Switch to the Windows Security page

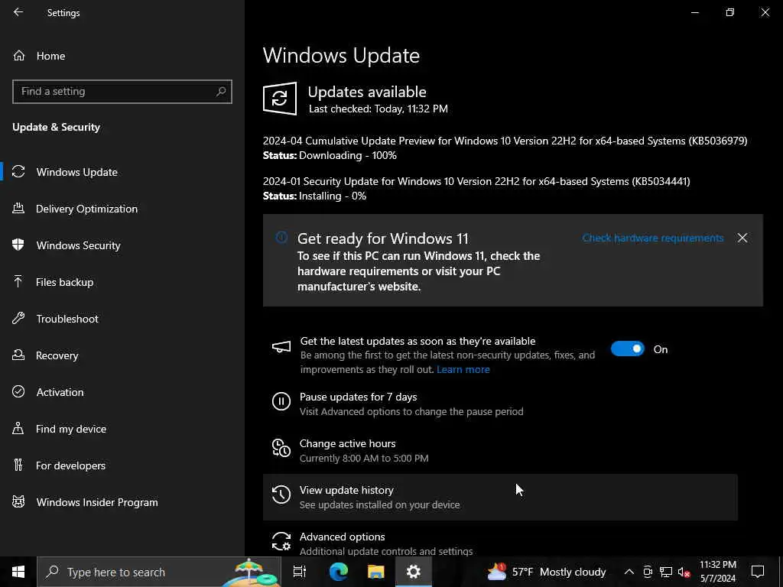point(122,245)
